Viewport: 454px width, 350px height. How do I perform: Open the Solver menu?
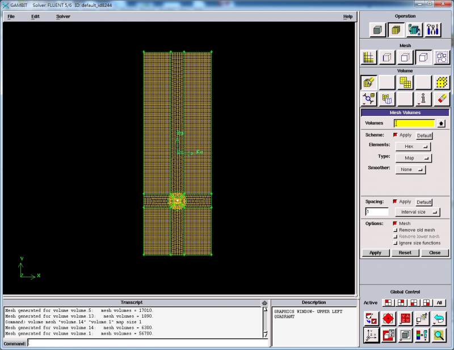click(63, 16)
